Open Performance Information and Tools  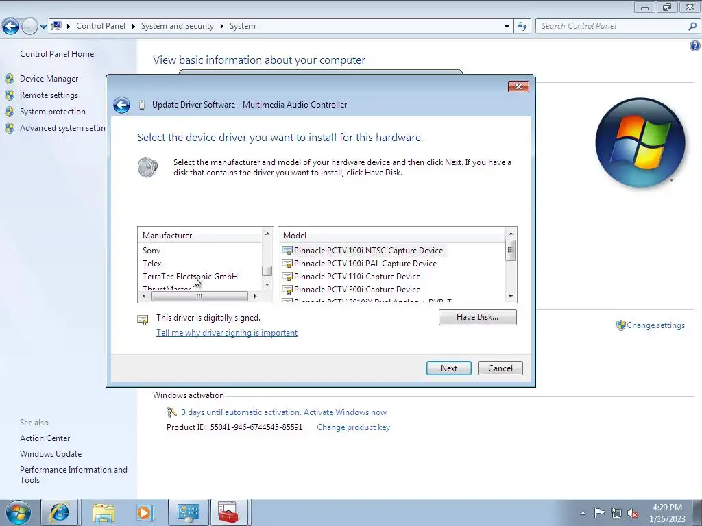[73, 475]
